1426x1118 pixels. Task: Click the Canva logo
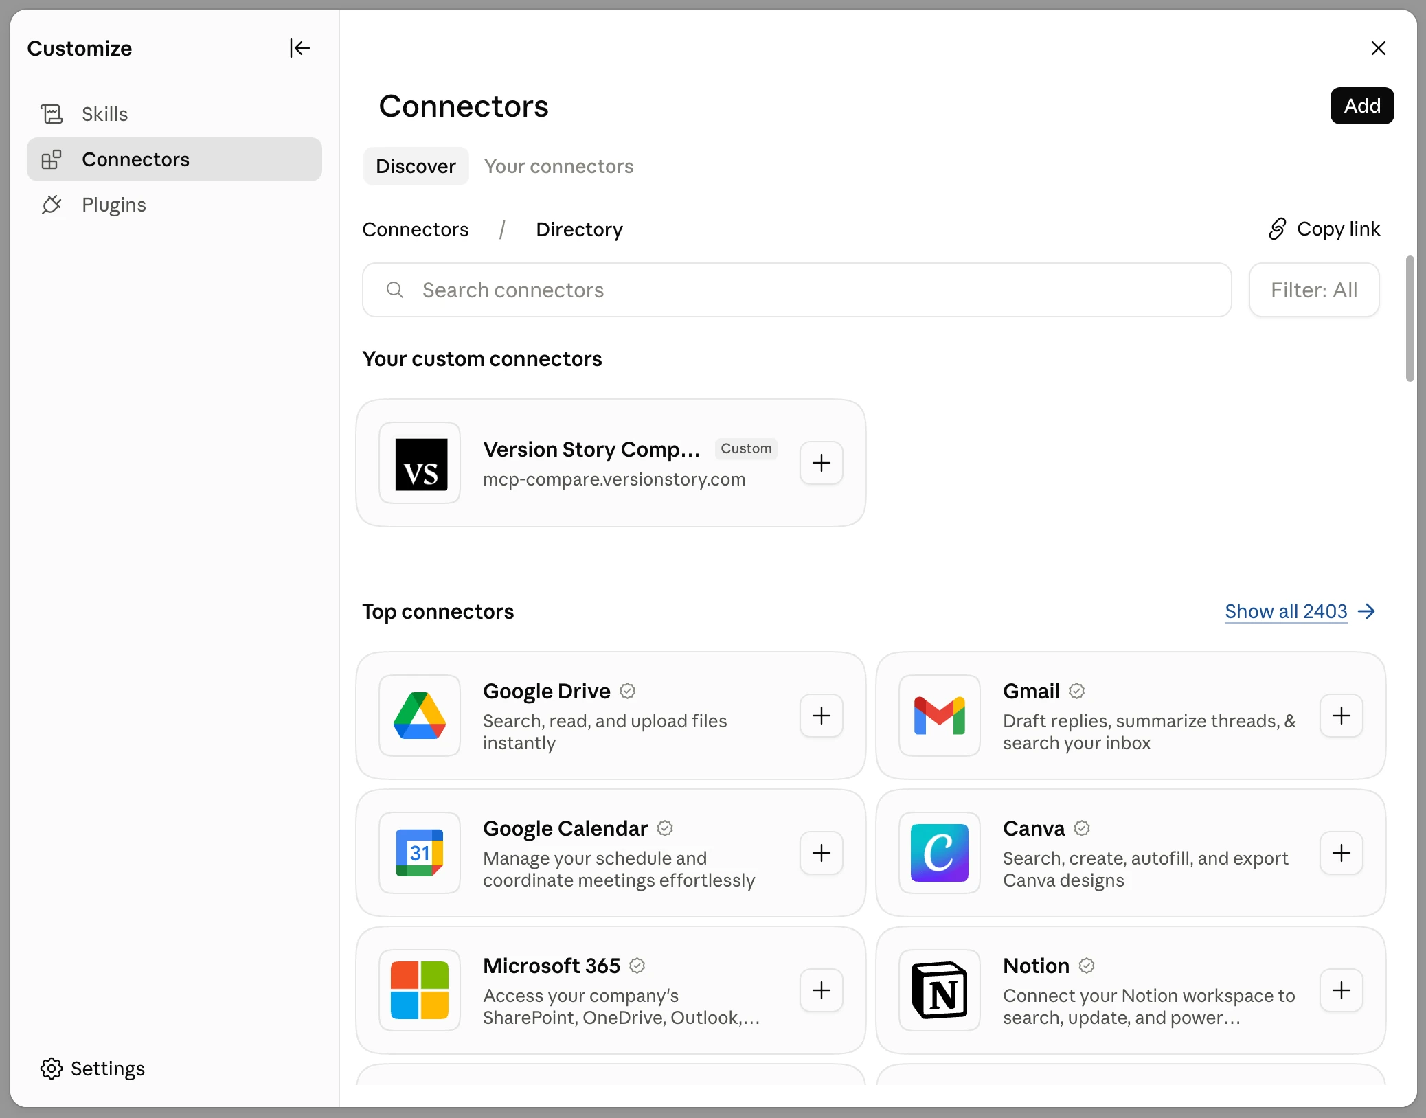(x=940, y=853)
